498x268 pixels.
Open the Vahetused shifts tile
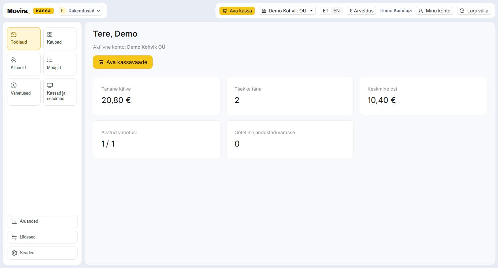tap(24, 92)
